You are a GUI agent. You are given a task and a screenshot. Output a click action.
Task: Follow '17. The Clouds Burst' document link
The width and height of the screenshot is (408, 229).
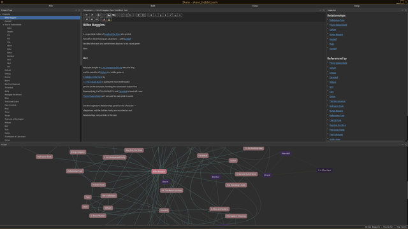coord(92,82)
